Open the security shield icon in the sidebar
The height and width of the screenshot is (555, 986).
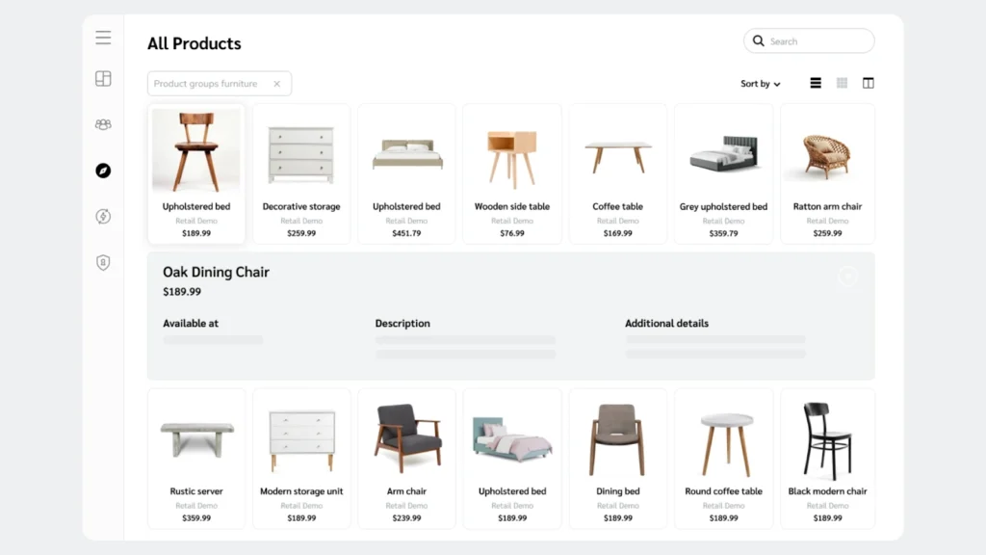click(x=103, y=262)
